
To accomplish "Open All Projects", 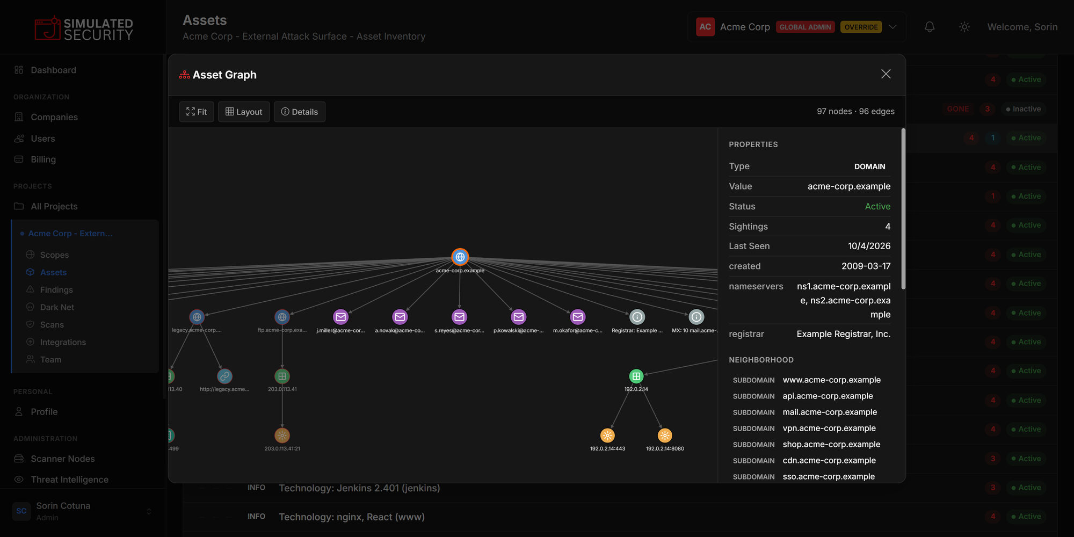I will click(x=54, y=206).
